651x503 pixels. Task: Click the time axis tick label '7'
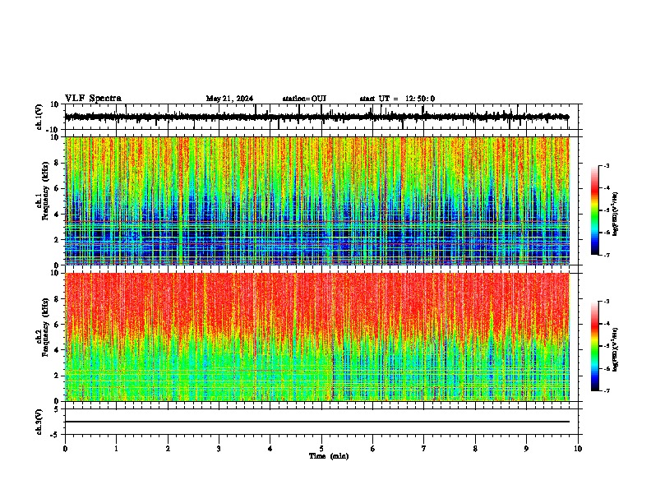424,449
